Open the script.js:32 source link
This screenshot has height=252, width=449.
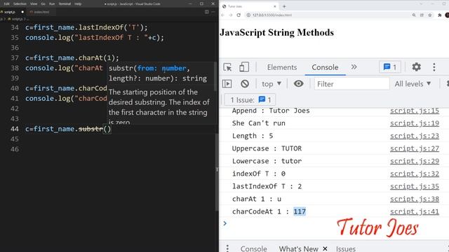415,174
